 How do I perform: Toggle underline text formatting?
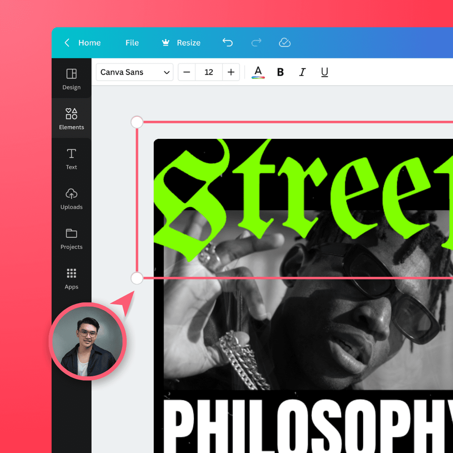coord(324,72)
